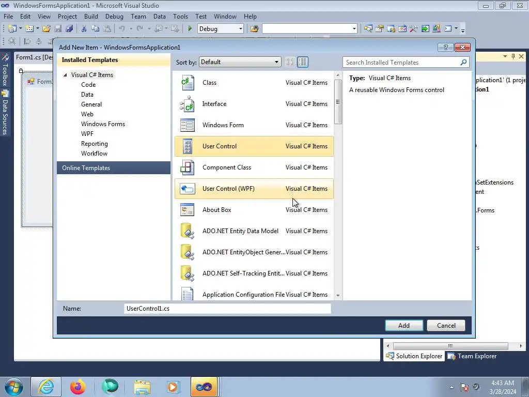Click the Save toolbar icon
The height and width of the screenshot is (397, 529).
point(58,29)
